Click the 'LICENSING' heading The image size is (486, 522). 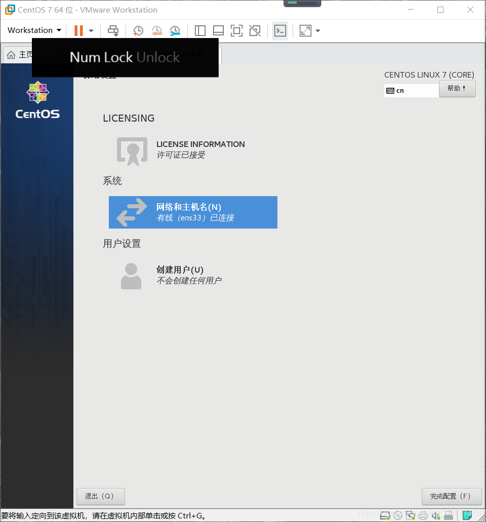pos(129,118)
